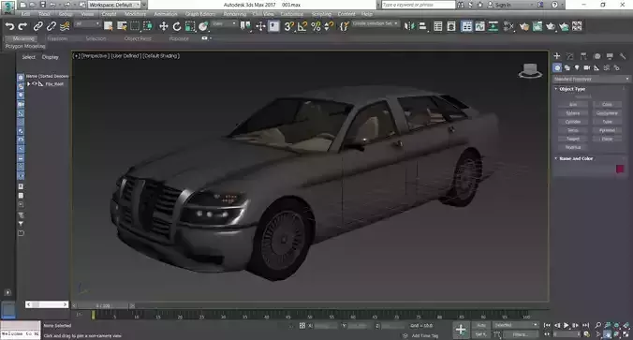Select the Cameras category icon
Image resolution: width=633 pixels, height=340 pixels.
(x=586, y=67)
